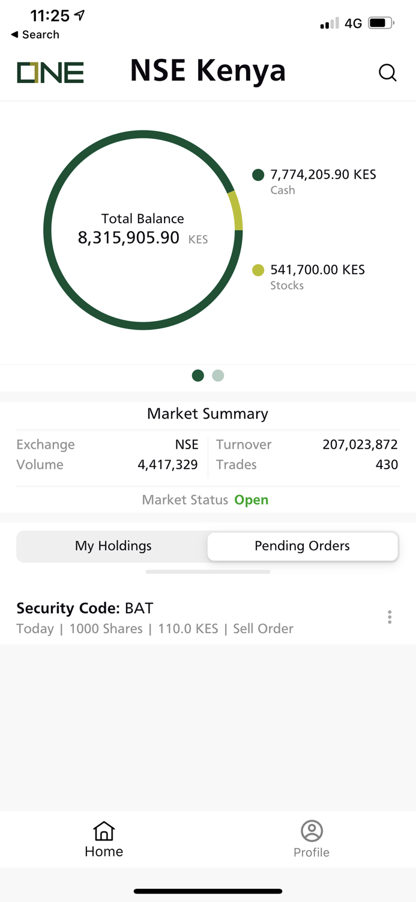Open the search magnifier icon
This screenshot has width=416, height=902.
(388, 72)
